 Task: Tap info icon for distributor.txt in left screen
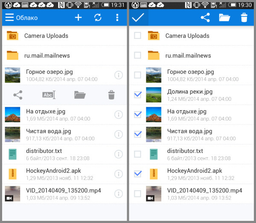pos(119,154)
